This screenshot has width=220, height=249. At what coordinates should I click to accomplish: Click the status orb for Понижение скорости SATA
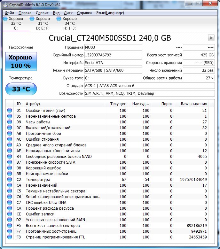click(x=10, y=162)
